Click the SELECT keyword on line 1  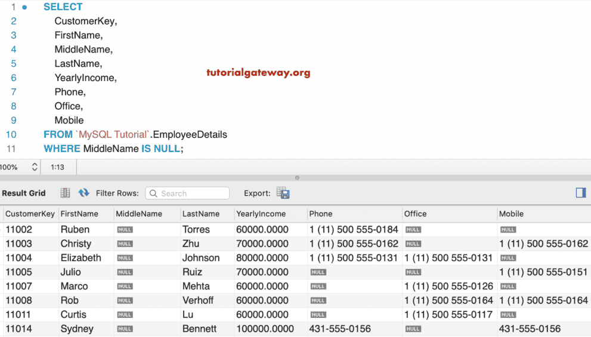click(63, 7)
